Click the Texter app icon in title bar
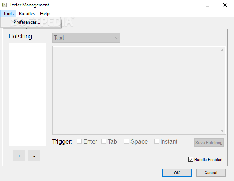 click(x=5, y=5)
